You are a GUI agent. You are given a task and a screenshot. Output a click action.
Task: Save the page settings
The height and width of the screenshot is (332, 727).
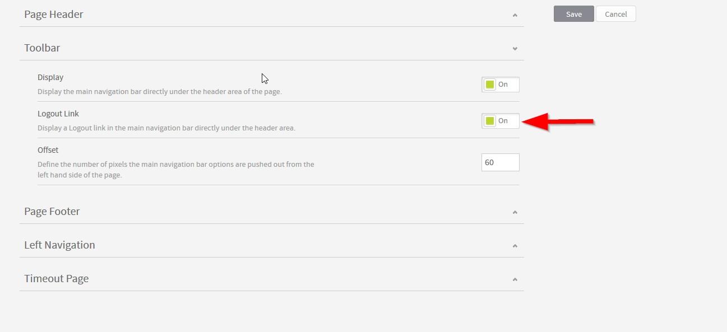573,14
